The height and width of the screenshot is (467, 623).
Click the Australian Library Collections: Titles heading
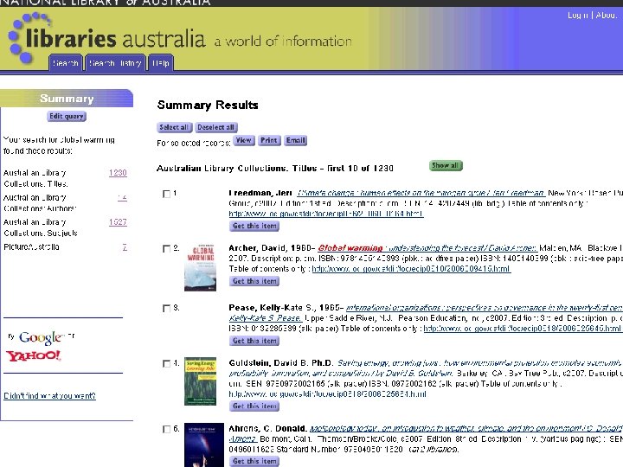point(275,169)
